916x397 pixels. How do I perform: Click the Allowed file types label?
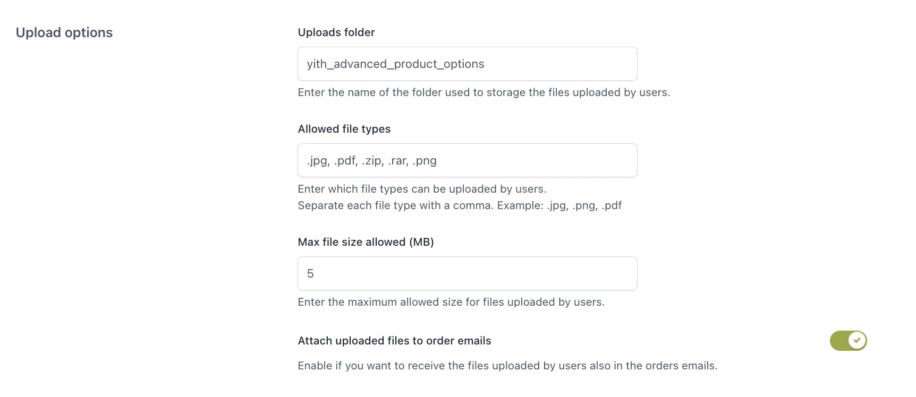click(344, 129)
